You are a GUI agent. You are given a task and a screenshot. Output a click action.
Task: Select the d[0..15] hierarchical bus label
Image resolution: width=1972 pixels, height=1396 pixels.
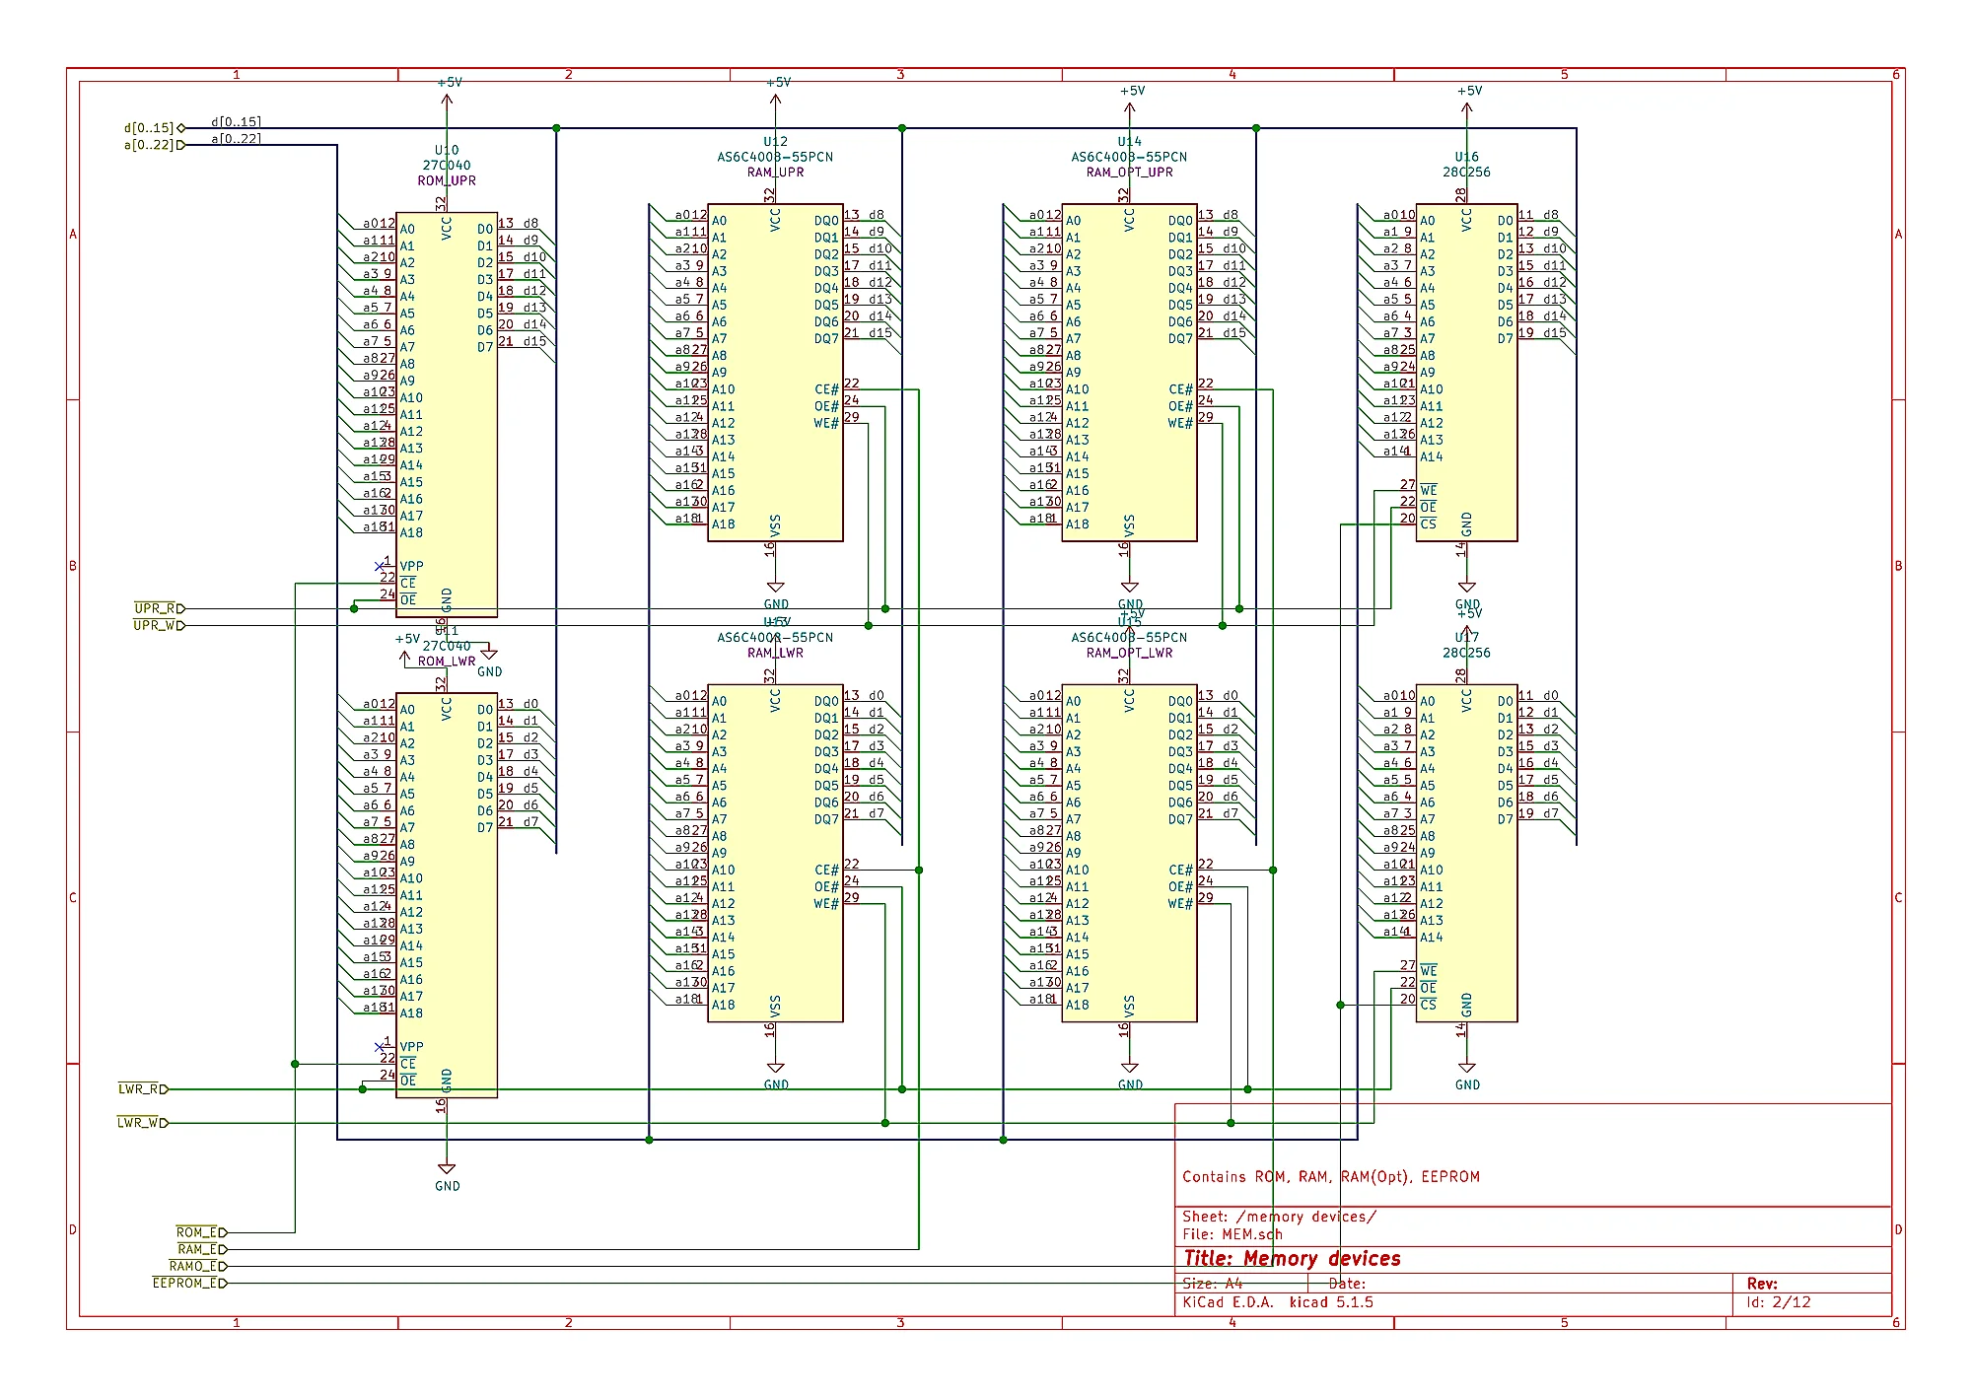(x=150, y=128)
